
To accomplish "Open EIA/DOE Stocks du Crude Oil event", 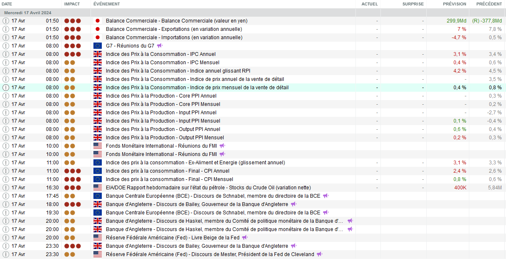I will pos(208,188).
